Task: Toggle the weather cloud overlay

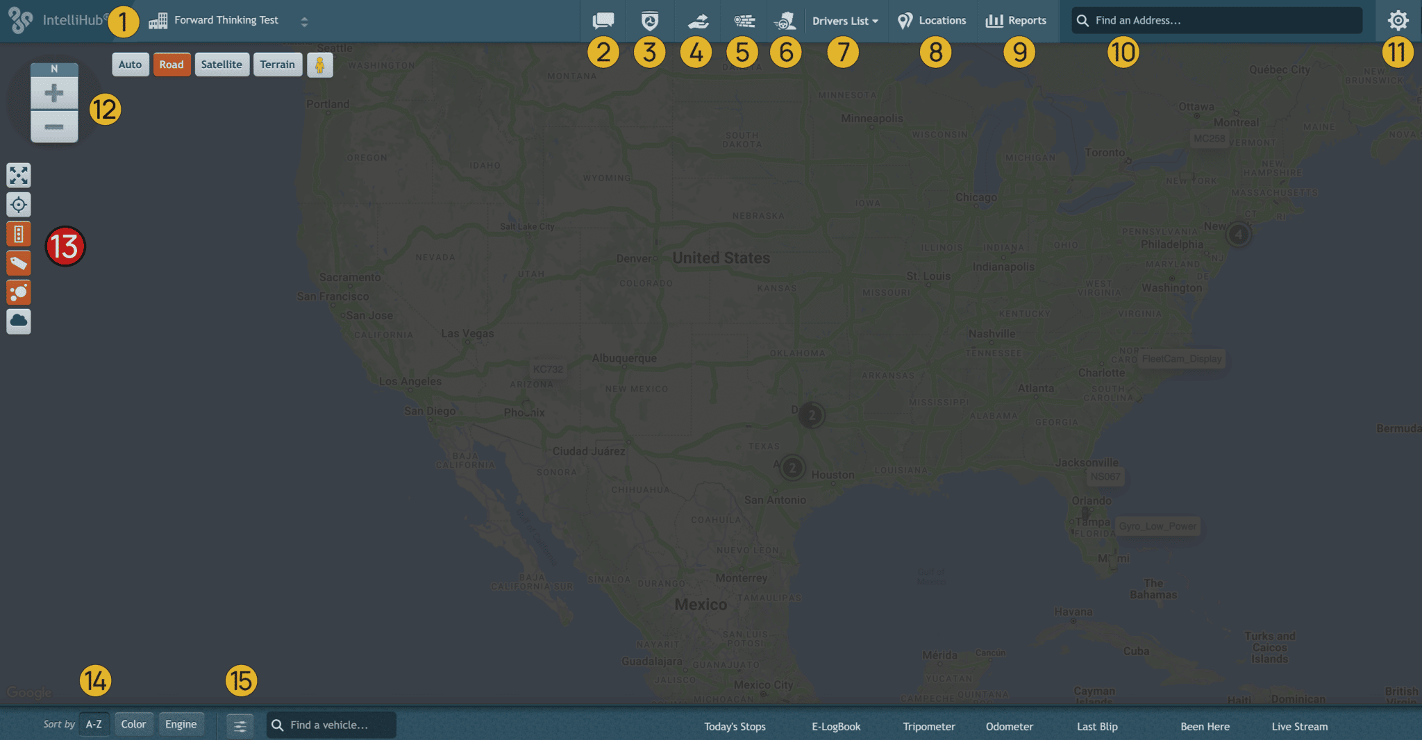Action: click(19, 321)
